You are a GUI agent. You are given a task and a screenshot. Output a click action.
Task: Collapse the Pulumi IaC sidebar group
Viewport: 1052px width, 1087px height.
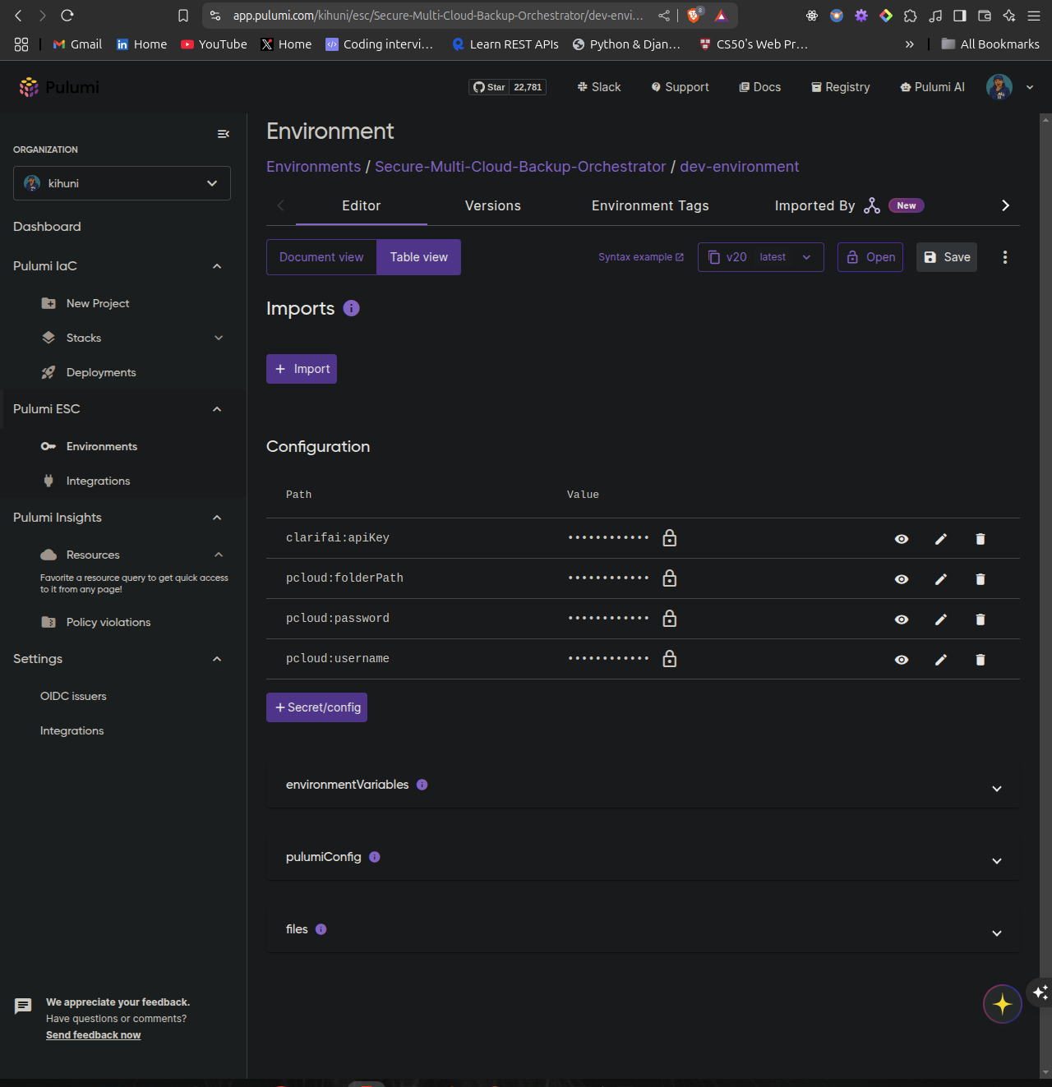[x=217, y=266]
